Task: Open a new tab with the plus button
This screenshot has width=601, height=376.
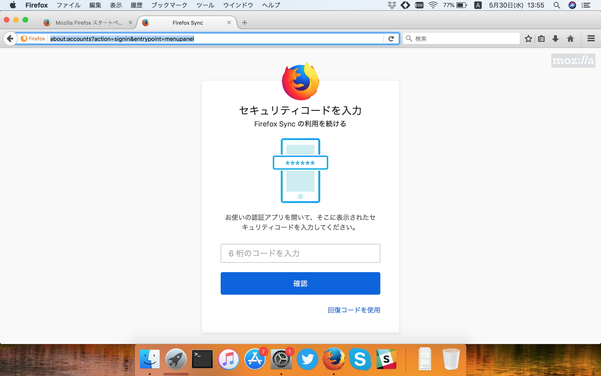Action: click(x=244, y=22)
